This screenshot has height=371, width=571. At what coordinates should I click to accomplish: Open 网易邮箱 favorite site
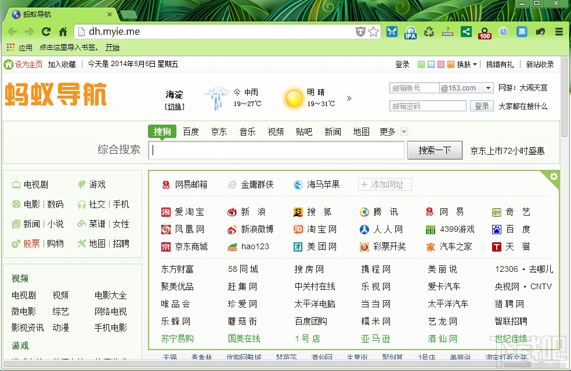coord(185,184)
